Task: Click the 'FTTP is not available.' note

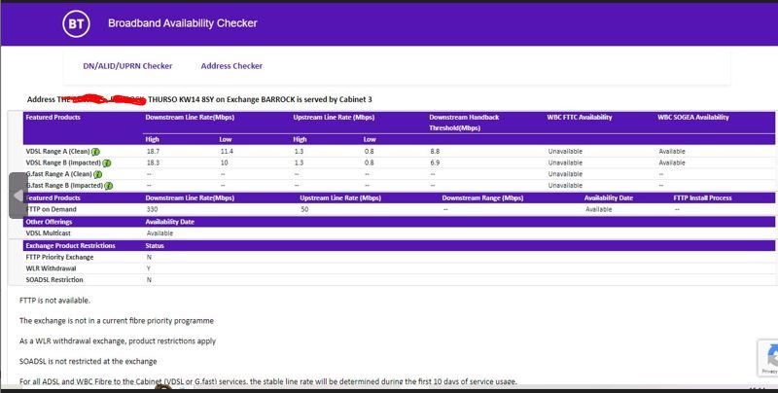Action: pyautogui.click(x=54, y=301)
